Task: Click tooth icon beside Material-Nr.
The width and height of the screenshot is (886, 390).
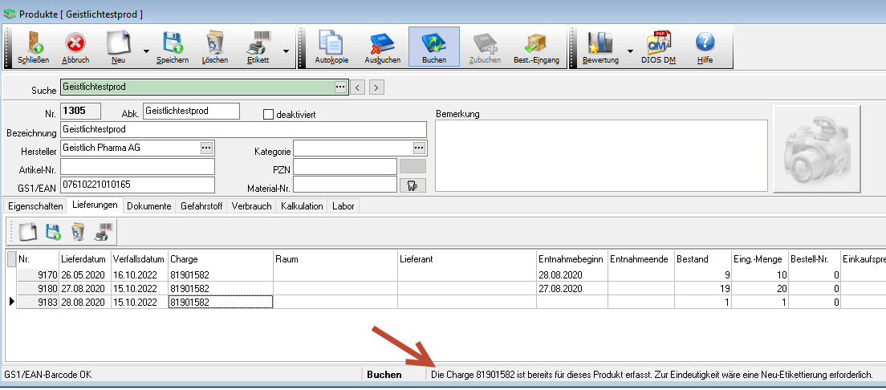Action: (x=413, y=185)
